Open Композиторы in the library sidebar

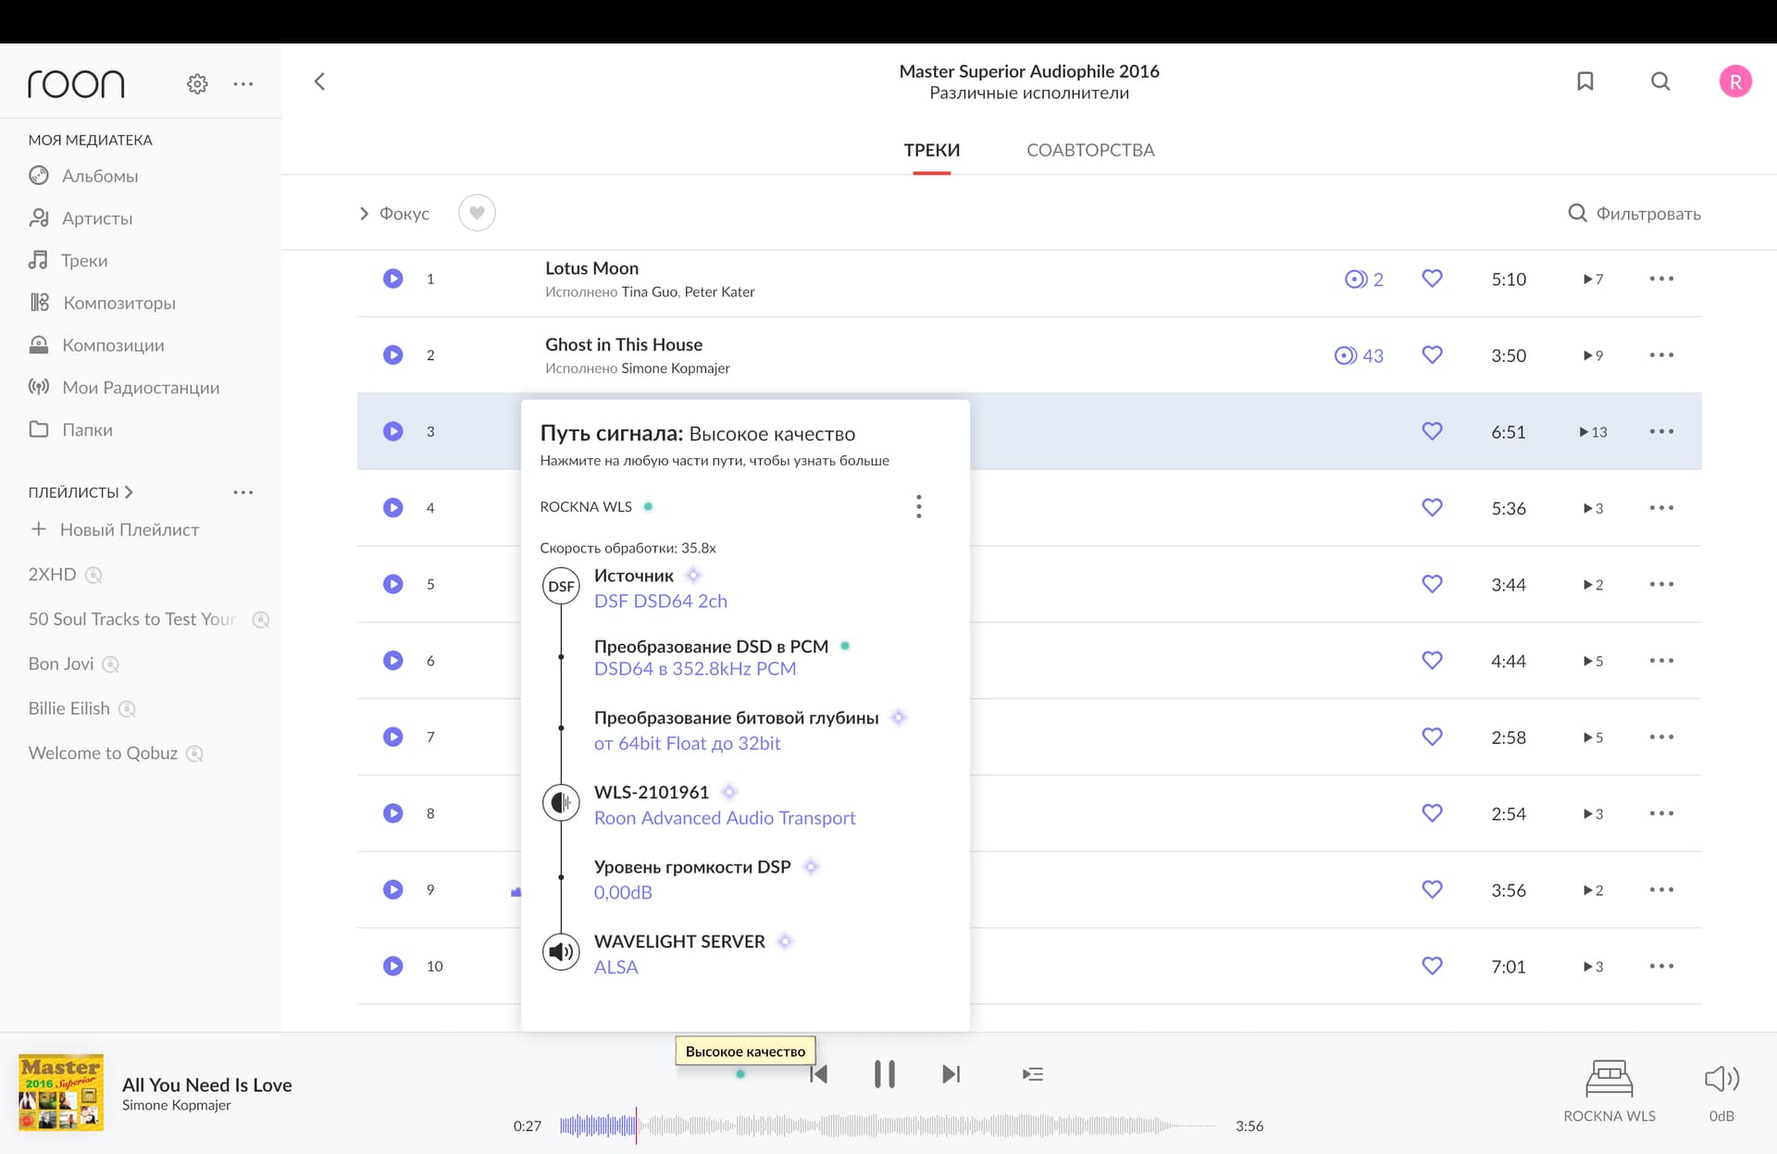(102, 303)
